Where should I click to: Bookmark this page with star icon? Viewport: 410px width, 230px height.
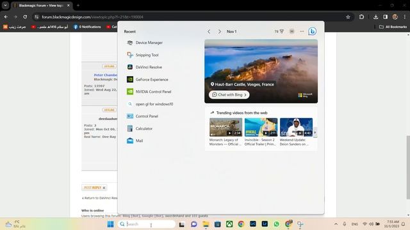348,17
